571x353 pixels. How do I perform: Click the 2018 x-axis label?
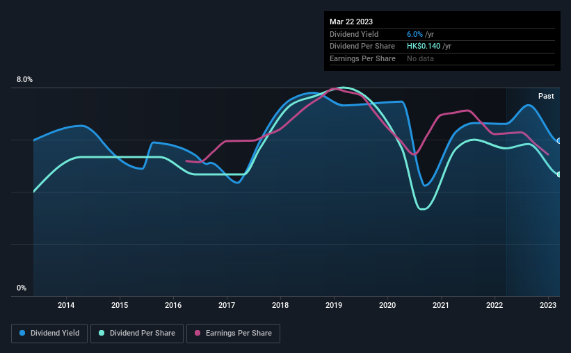[280, 305]
